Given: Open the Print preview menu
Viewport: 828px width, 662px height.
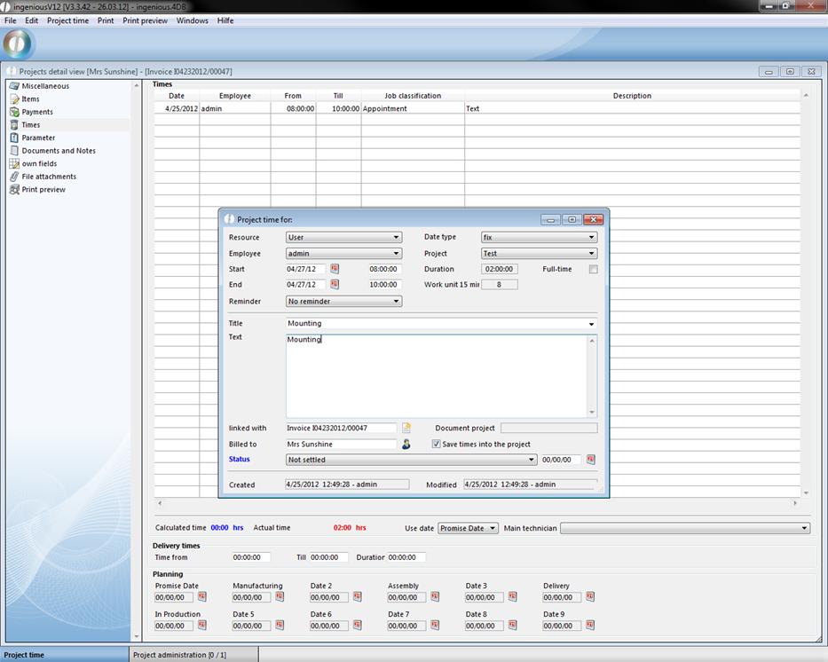Looking at the screenshot, I should (145, 20).
